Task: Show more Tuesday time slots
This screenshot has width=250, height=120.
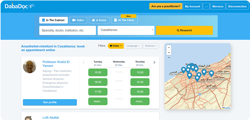Action: click(x=98, y=101)
